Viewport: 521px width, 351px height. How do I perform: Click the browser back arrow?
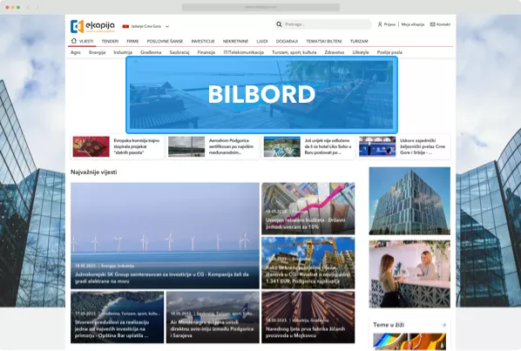(x=28, y=7)
